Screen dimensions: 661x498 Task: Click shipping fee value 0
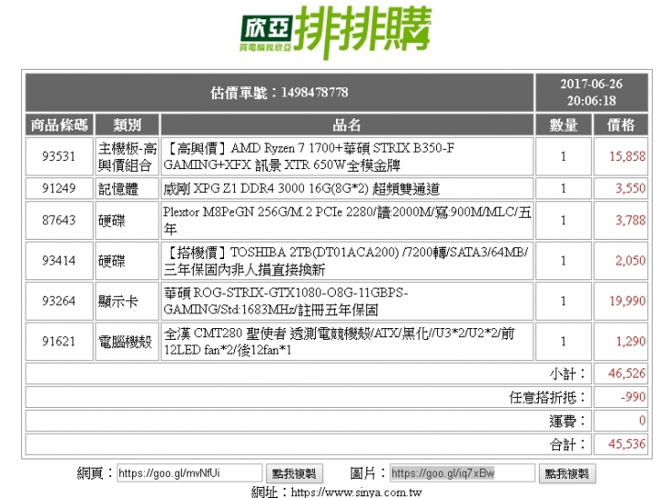pyautogui.click(x=642, y=421)
